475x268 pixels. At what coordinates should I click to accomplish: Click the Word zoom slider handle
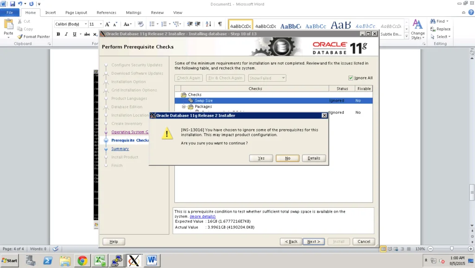(x=452, y=249)
